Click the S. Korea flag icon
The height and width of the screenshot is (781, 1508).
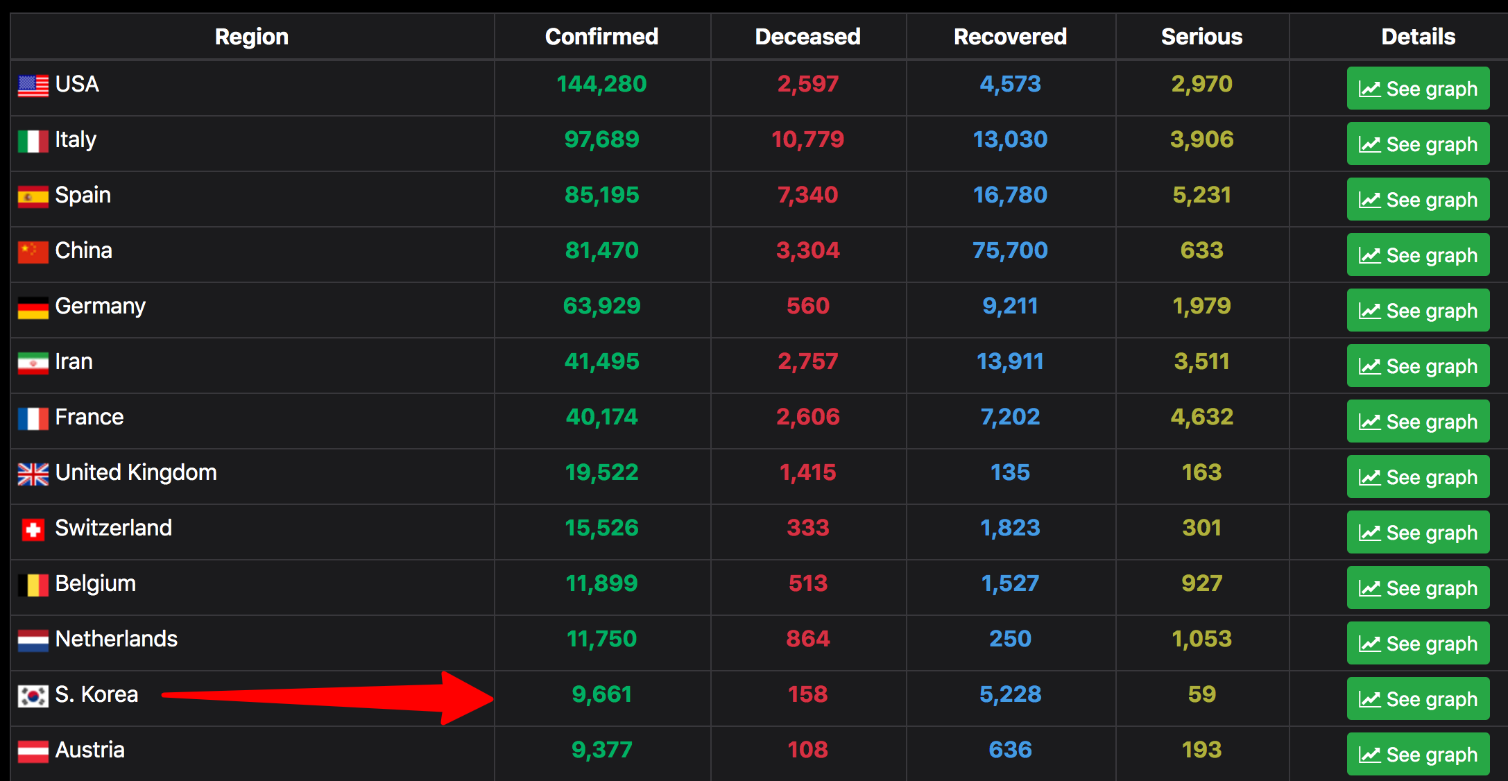[x=32, y=695]
